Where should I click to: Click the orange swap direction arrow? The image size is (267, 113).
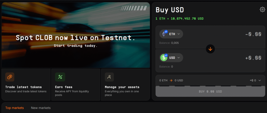tap(210, 49)
